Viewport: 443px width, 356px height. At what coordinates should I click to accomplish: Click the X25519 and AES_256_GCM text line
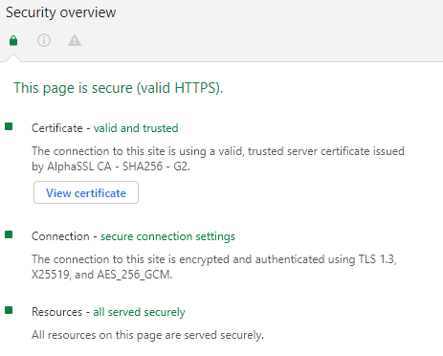click(101, 275)
